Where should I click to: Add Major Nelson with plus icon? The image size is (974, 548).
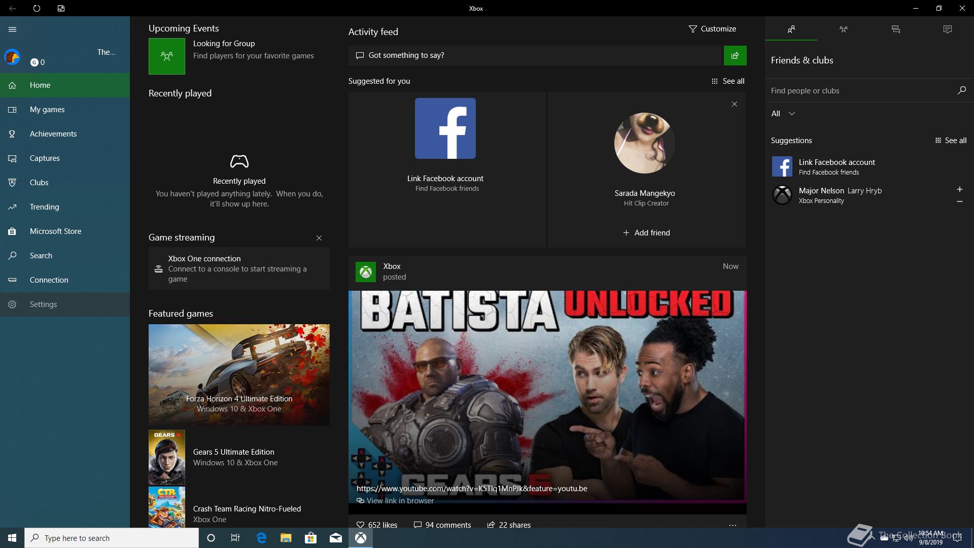[959, 189]
